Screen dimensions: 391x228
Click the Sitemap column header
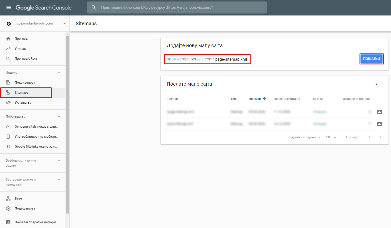pyautogui.click(x=172, y=99)
